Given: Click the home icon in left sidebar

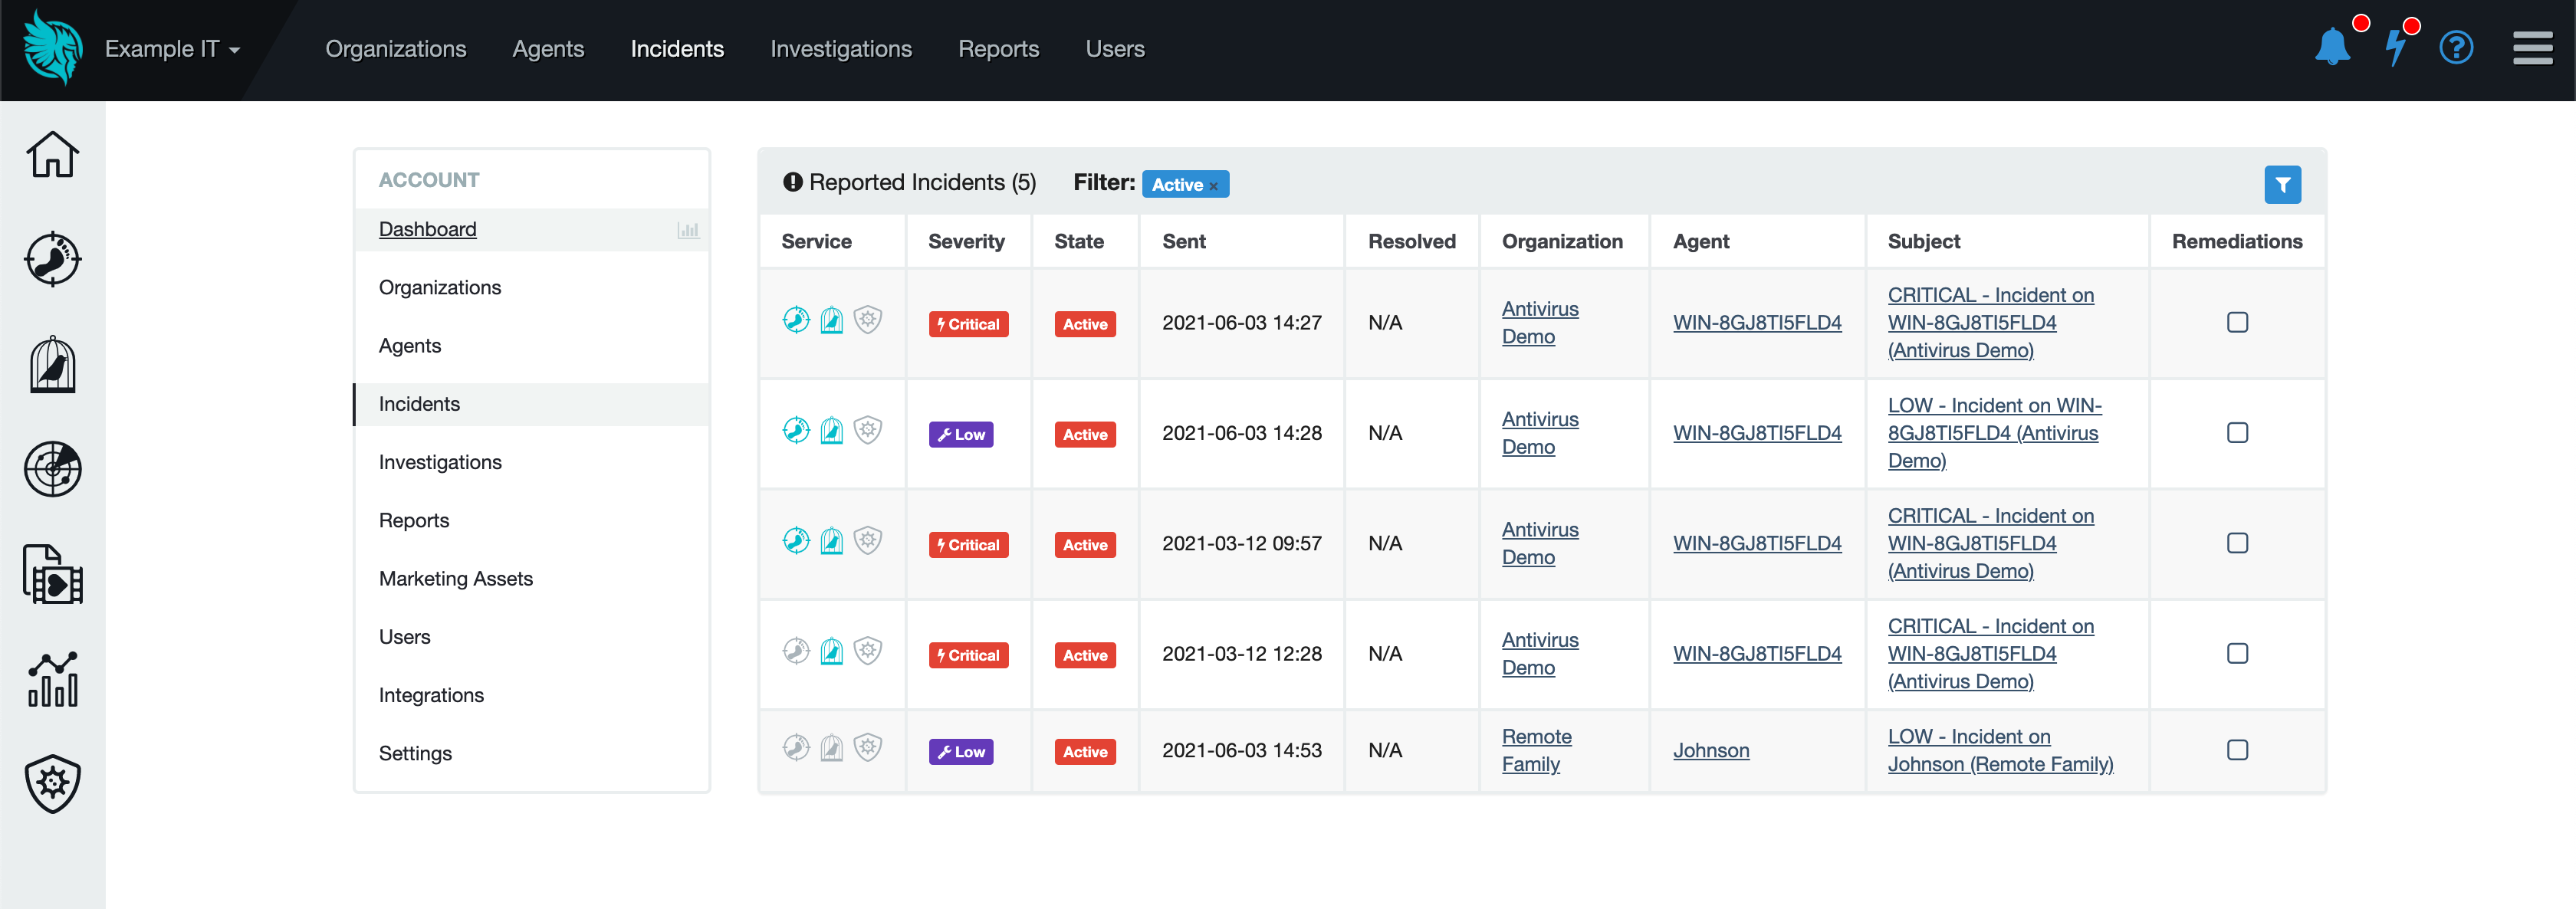Looking at the screenshot, I should [52, 155].
